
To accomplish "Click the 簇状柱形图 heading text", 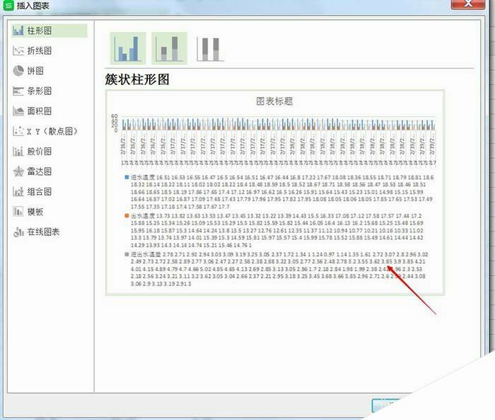I will pos(137,79).
